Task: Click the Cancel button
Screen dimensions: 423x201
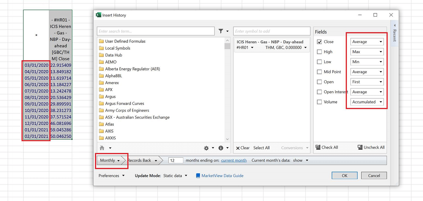Action: point(374,176)
